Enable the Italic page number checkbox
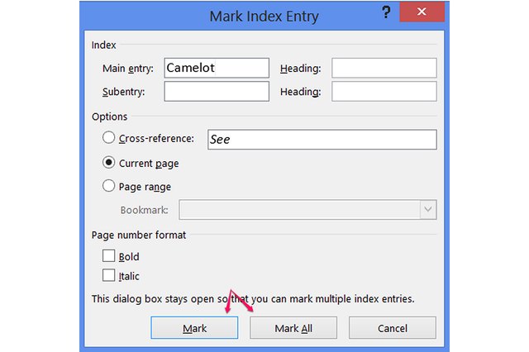The height and width of the screenshot is (352, 529). (108, 275)
